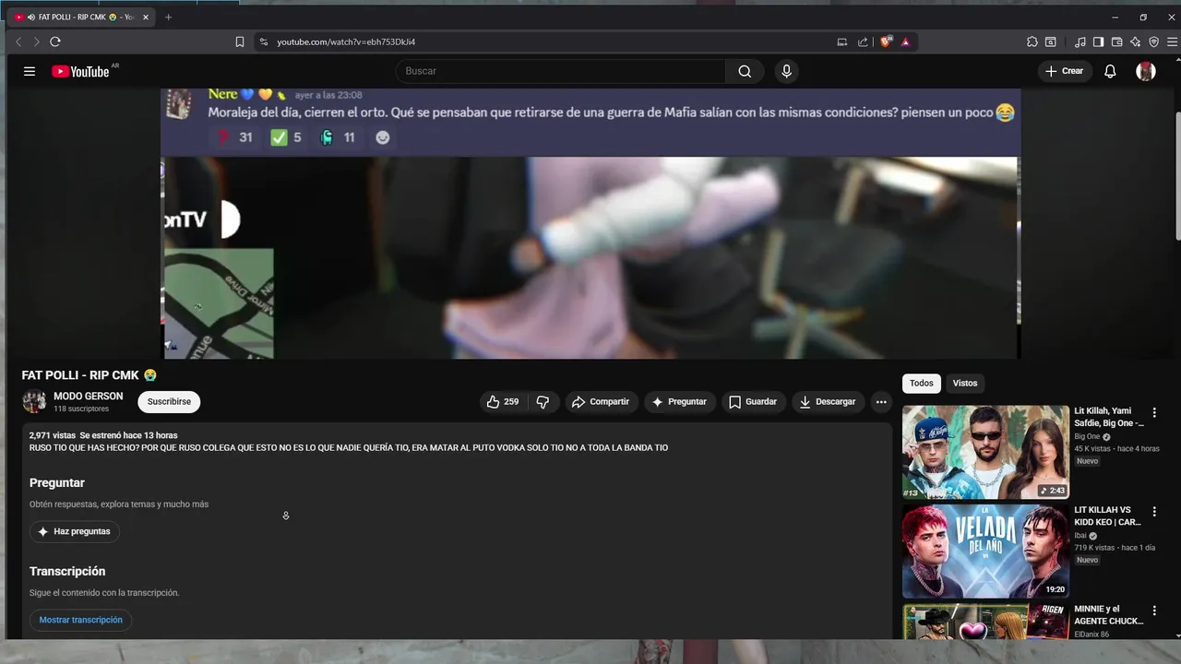This screenshot has width=1181, height=664.
Task: Click the Transcripción heading
Action: click(67, 572)
